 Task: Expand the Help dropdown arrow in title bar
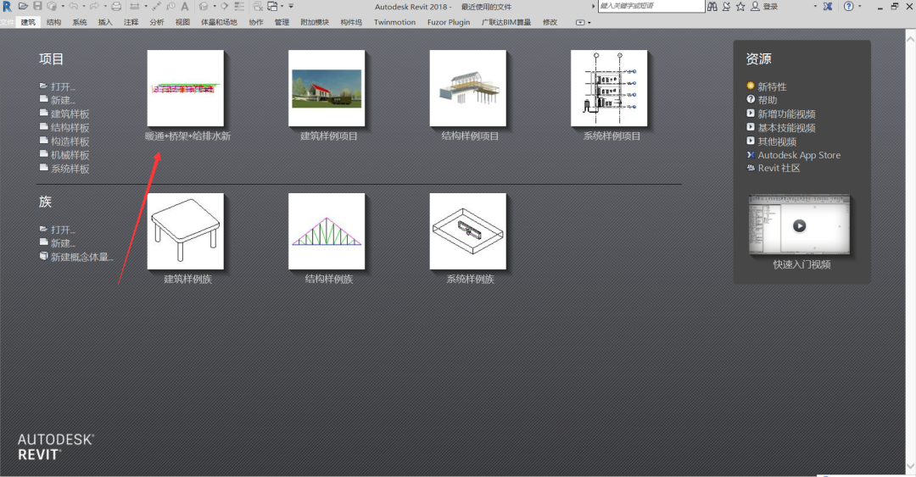pos(860,6)
